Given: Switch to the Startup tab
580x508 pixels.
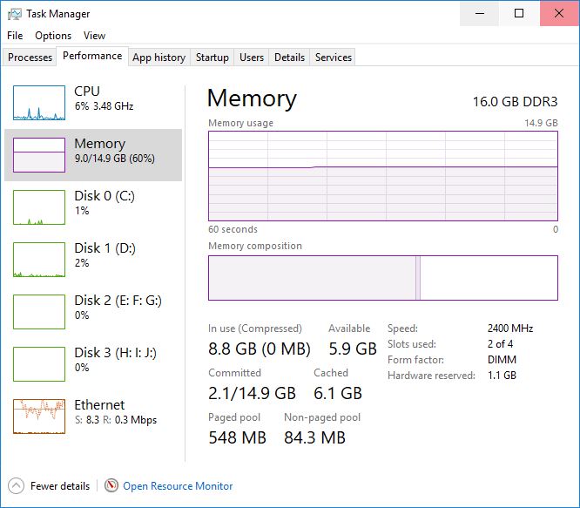Looking at the screenshot, I should coord(212,58).
